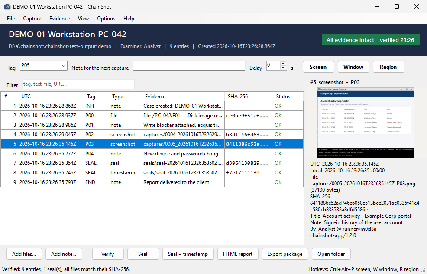Select the 'Report delivered to the client' row

click(x=152, y=182)
